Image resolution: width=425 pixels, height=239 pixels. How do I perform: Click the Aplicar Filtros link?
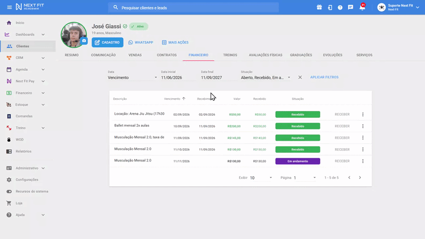(324, 77)
